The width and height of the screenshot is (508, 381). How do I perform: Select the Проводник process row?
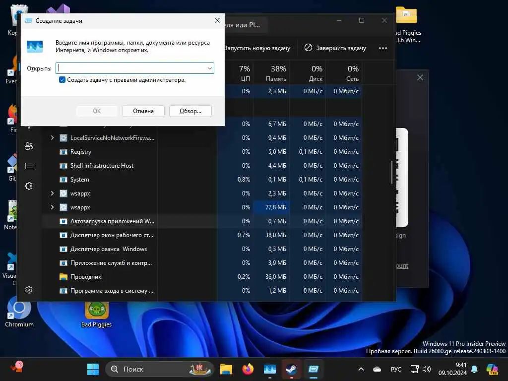click(x=202, y=277)
